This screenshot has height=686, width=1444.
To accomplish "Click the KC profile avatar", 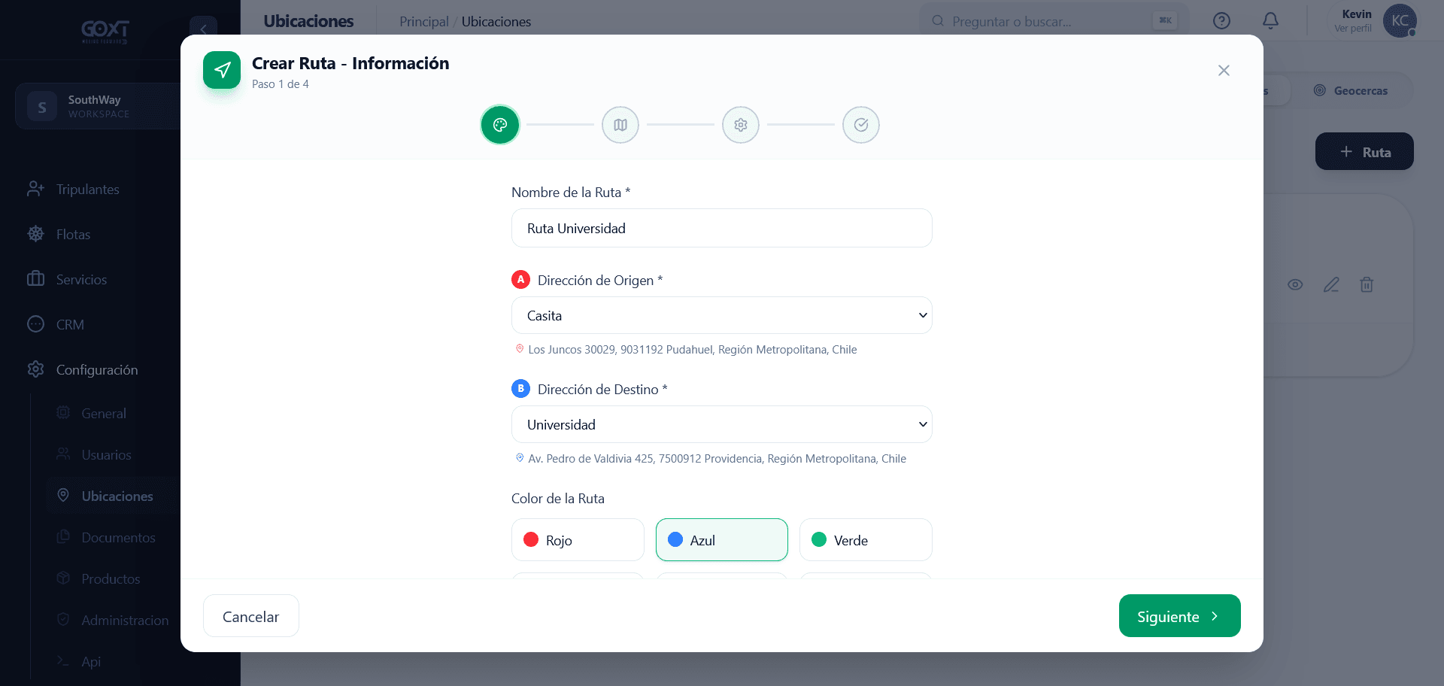I will pos(1400,21).
